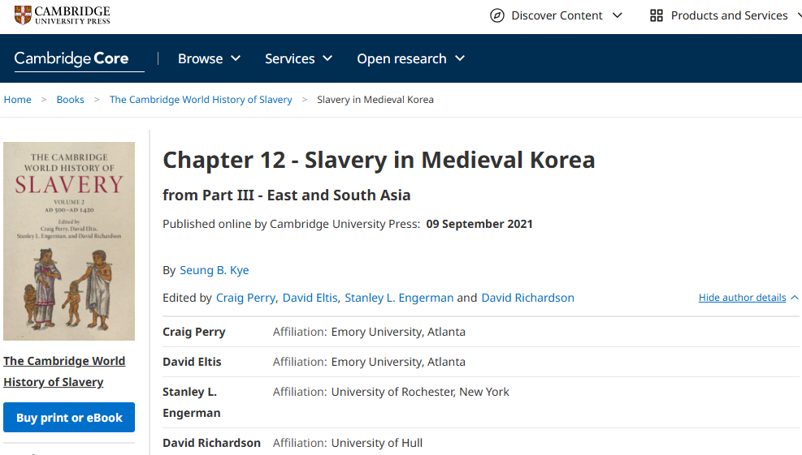Open The Cambridge World History of Slavery breadcrumb
The image size is (802, 455).
tap(201, 100)
